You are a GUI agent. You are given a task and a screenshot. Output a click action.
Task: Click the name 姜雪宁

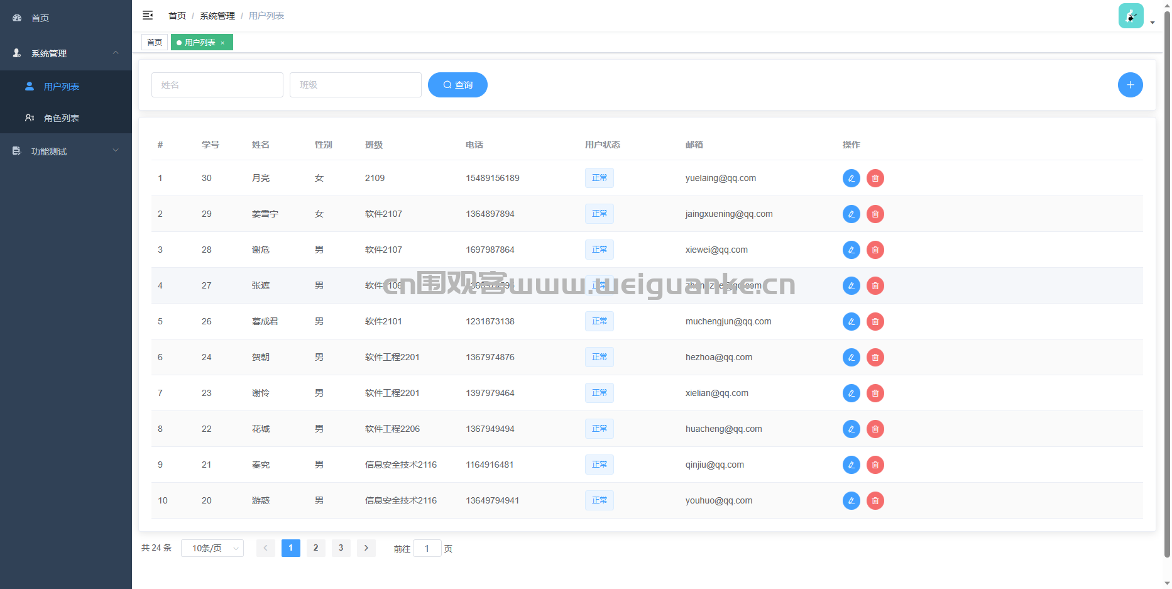coord(265,214)
